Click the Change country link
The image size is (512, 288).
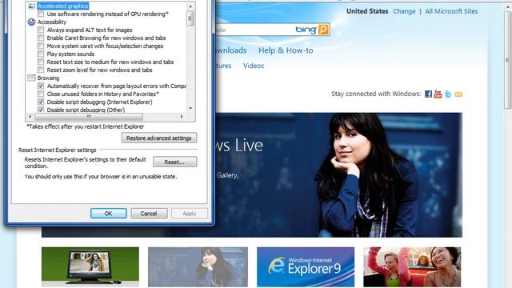coord(404,11)
